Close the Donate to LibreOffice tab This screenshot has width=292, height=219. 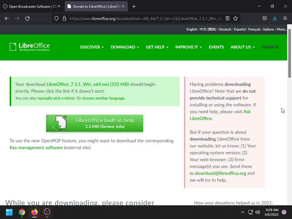coord(123,6)
